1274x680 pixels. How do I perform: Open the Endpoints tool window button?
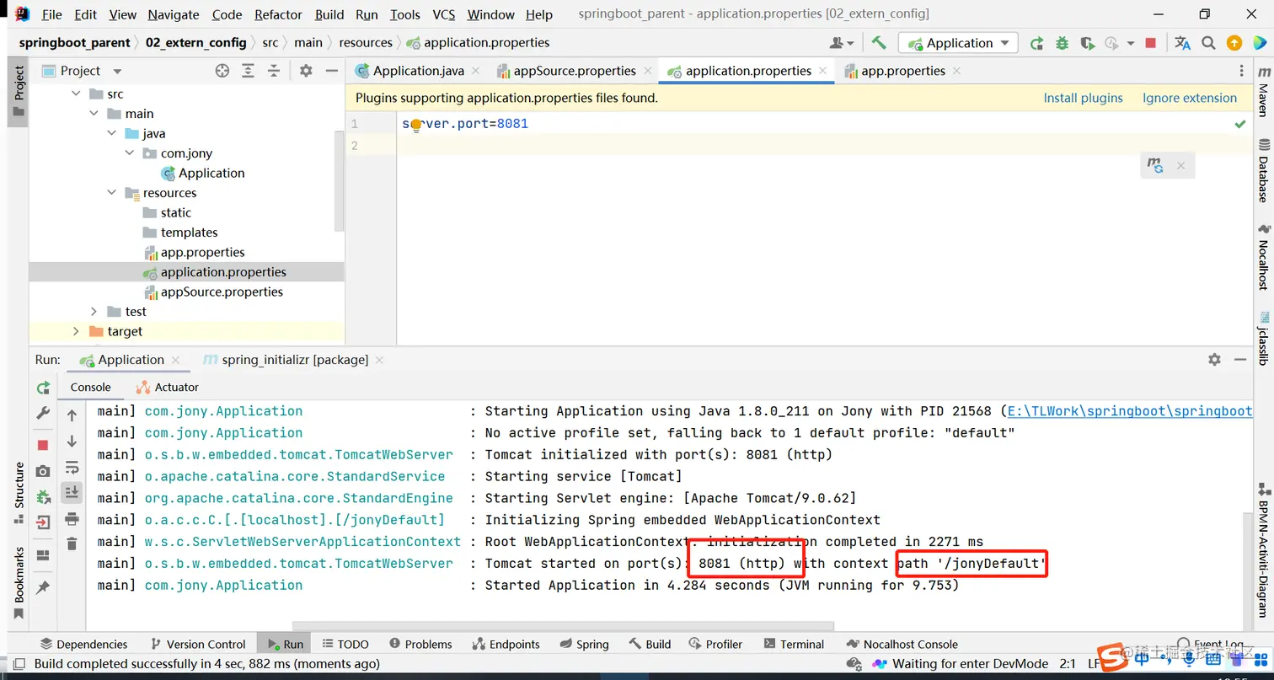point(506,645)
